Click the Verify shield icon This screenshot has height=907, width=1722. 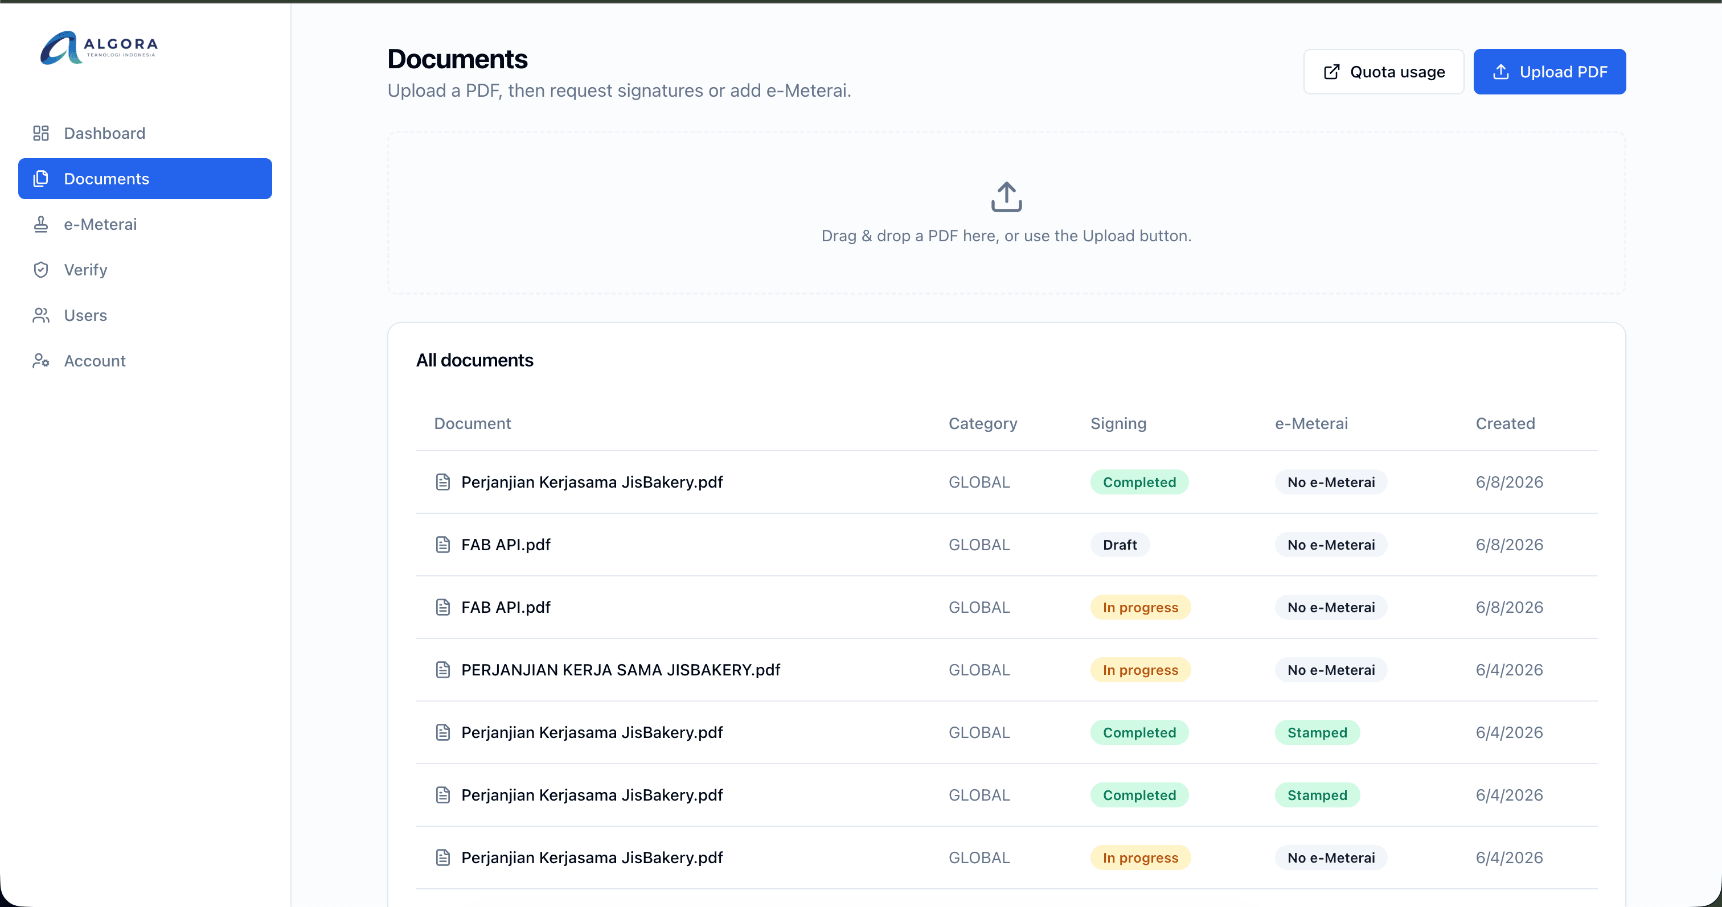41,269
